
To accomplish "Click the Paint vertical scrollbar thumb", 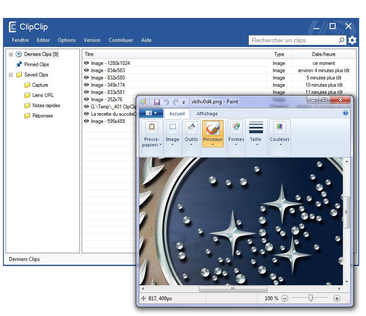I will (347, 212).
